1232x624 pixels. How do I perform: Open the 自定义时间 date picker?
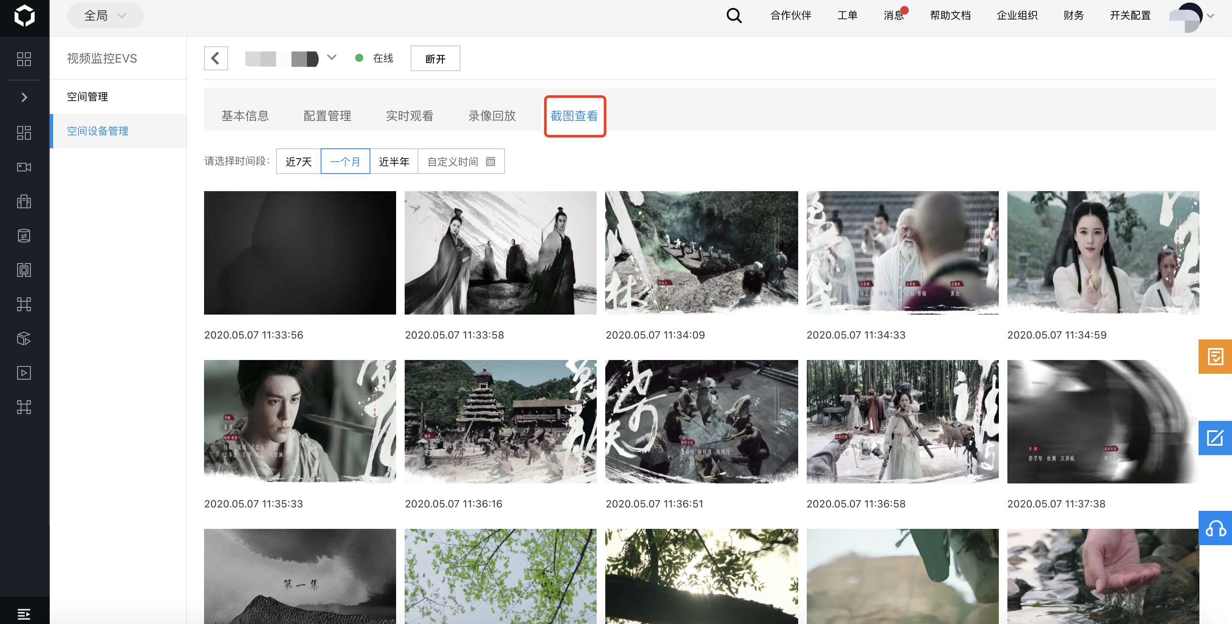[x=461, y=162]
